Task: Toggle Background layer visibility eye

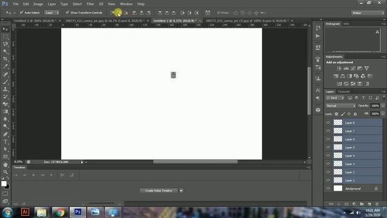Action: pyautogui.click(x=328, y=188)
